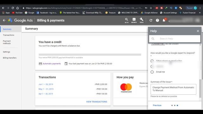The height and width of the screenshot is (114, 203).
Task: Open the Jun 1 – 28, 2019 transactions
Action: (46, 84)
